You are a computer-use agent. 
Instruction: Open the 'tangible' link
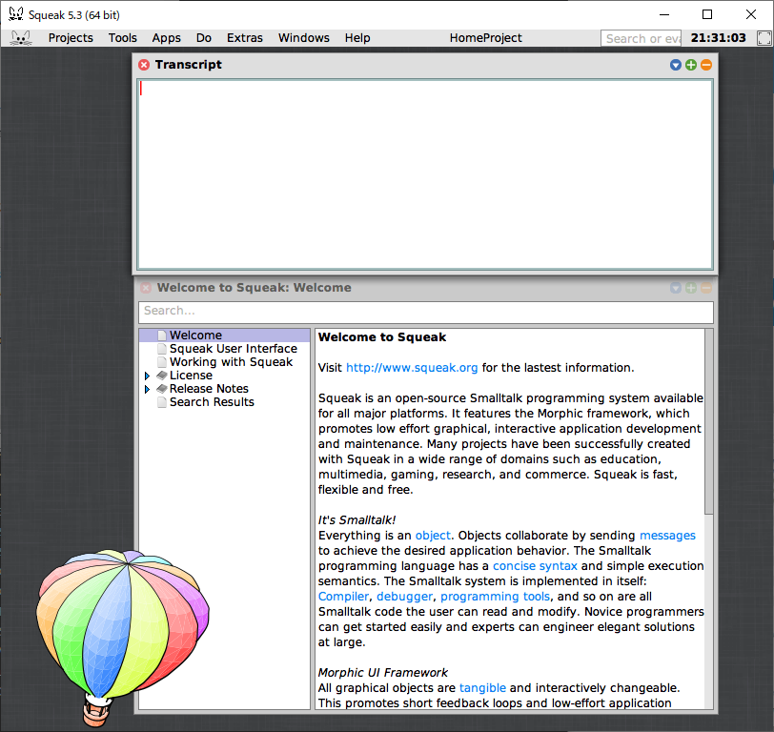(482, 688)
